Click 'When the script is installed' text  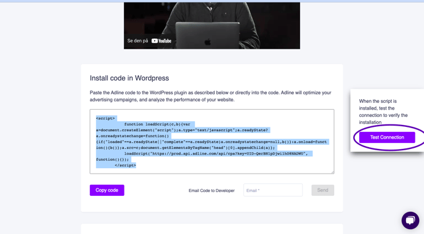(x=383, y=111)
